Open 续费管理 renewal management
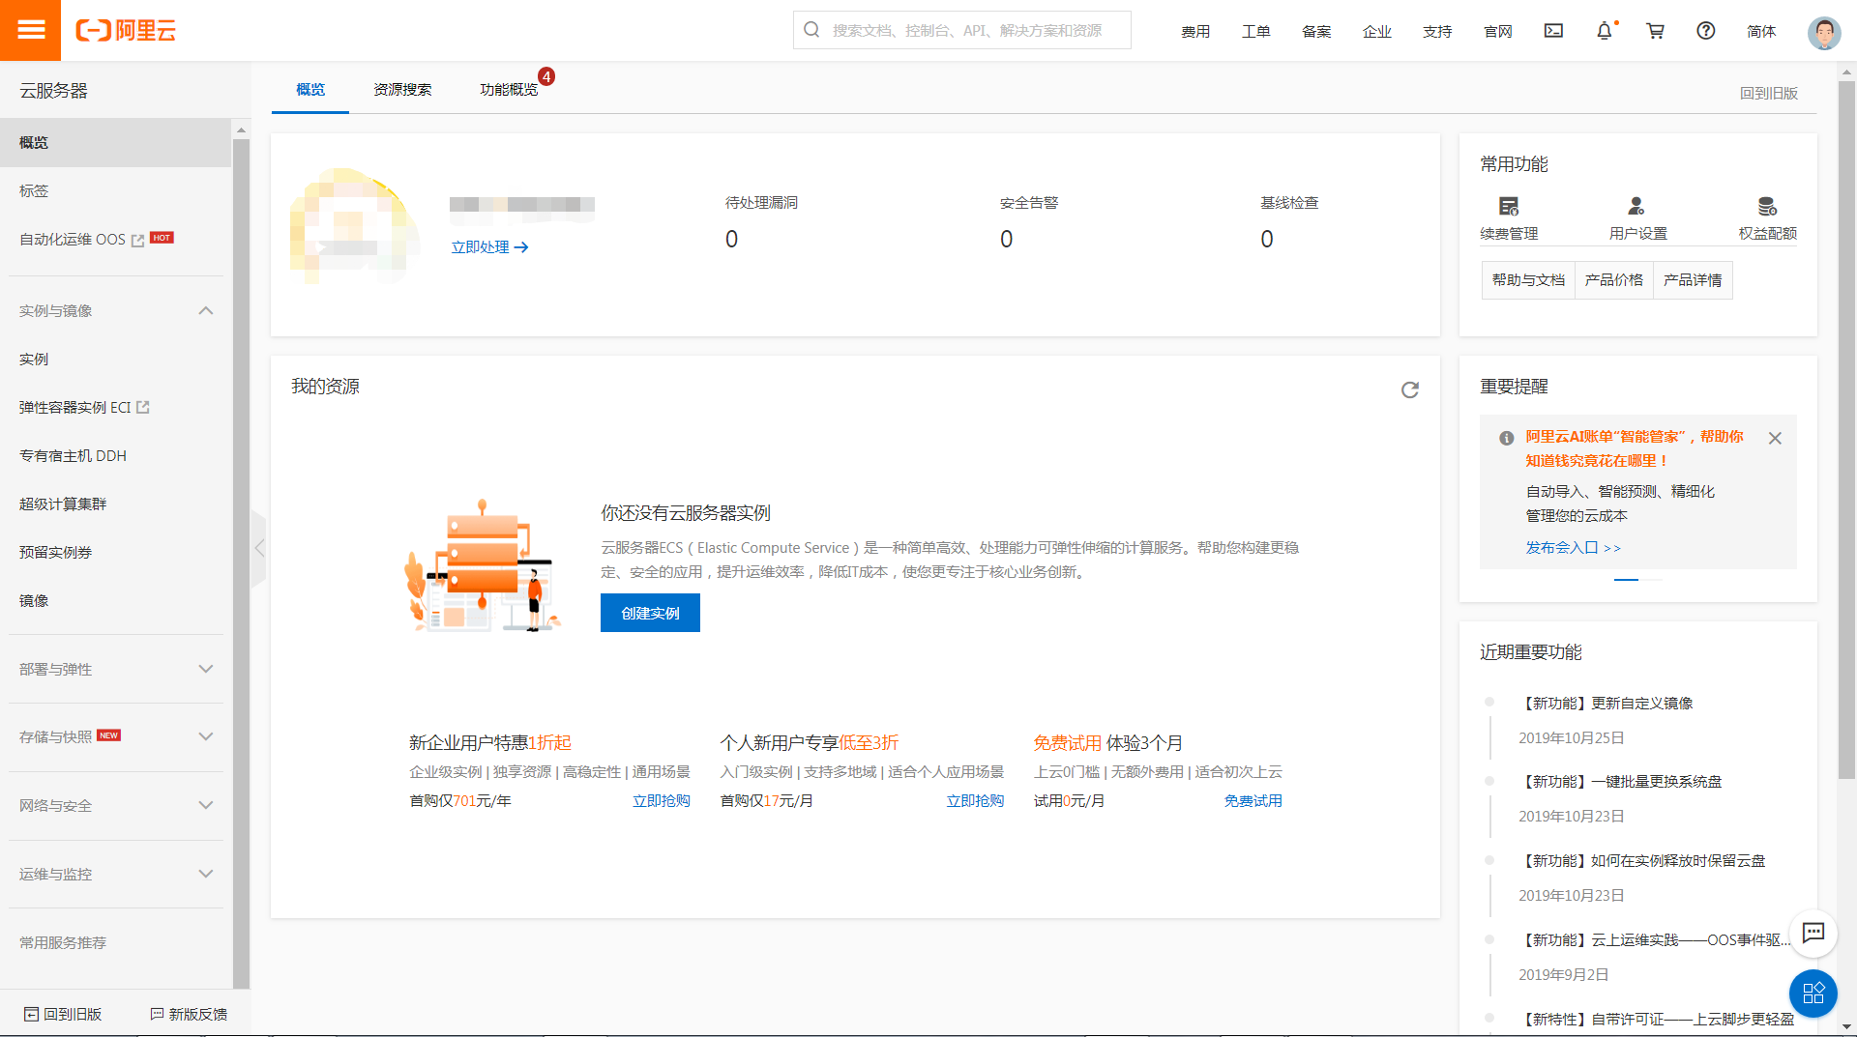Screen dimensions: 1857x1037 tap(1509, 218)
